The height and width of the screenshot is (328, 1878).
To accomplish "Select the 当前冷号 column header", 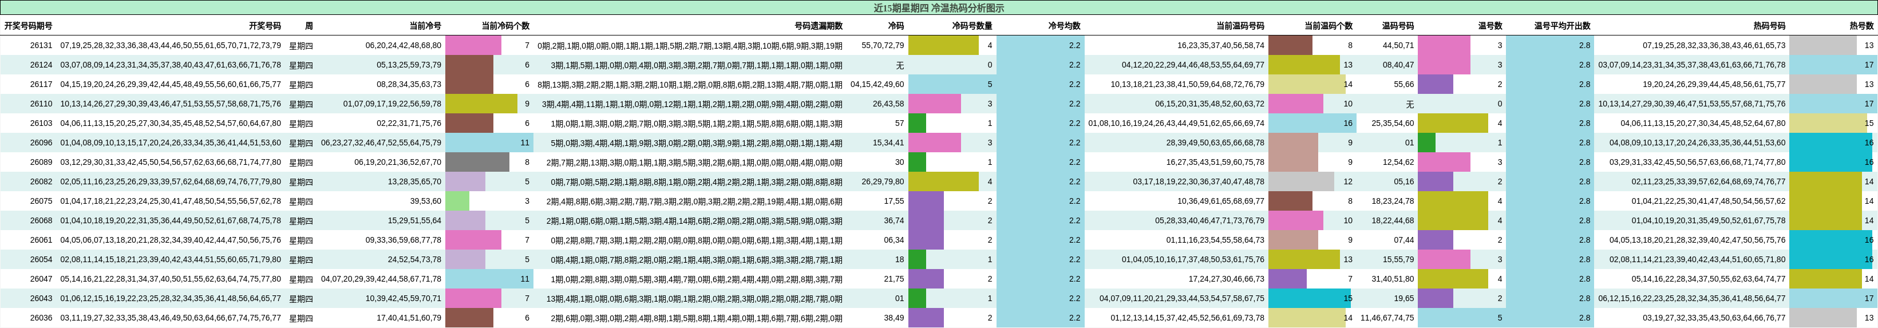I will [x=425, y=26].
